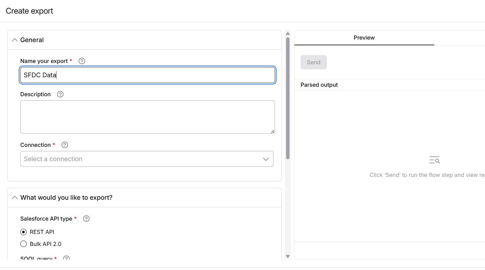
Task: Click the "Parsed output" header
Action: [x=319, y=85]
